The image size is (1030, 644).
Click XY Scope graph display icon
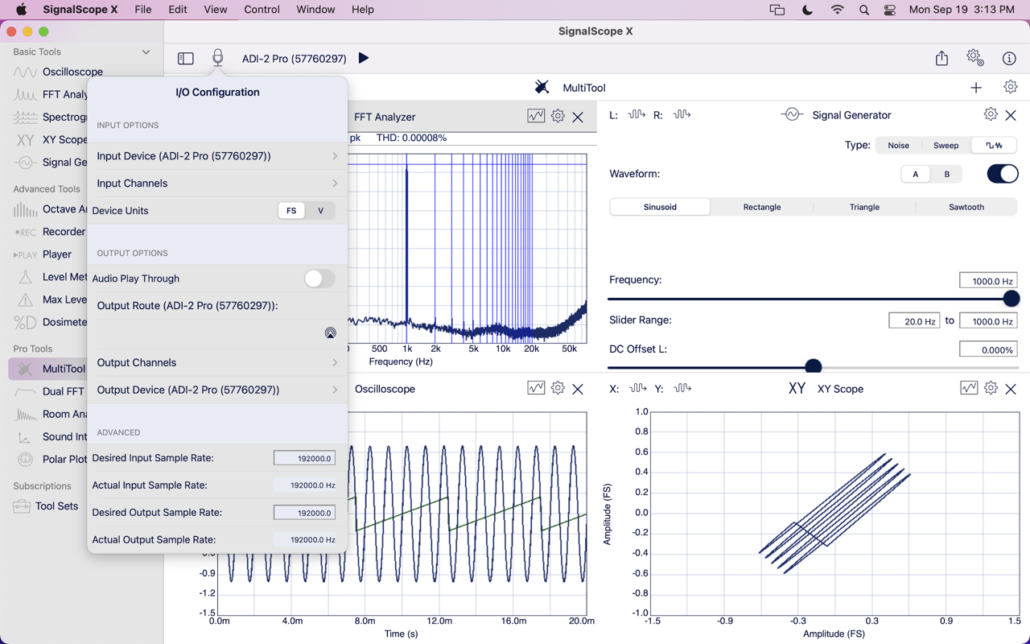969,388
